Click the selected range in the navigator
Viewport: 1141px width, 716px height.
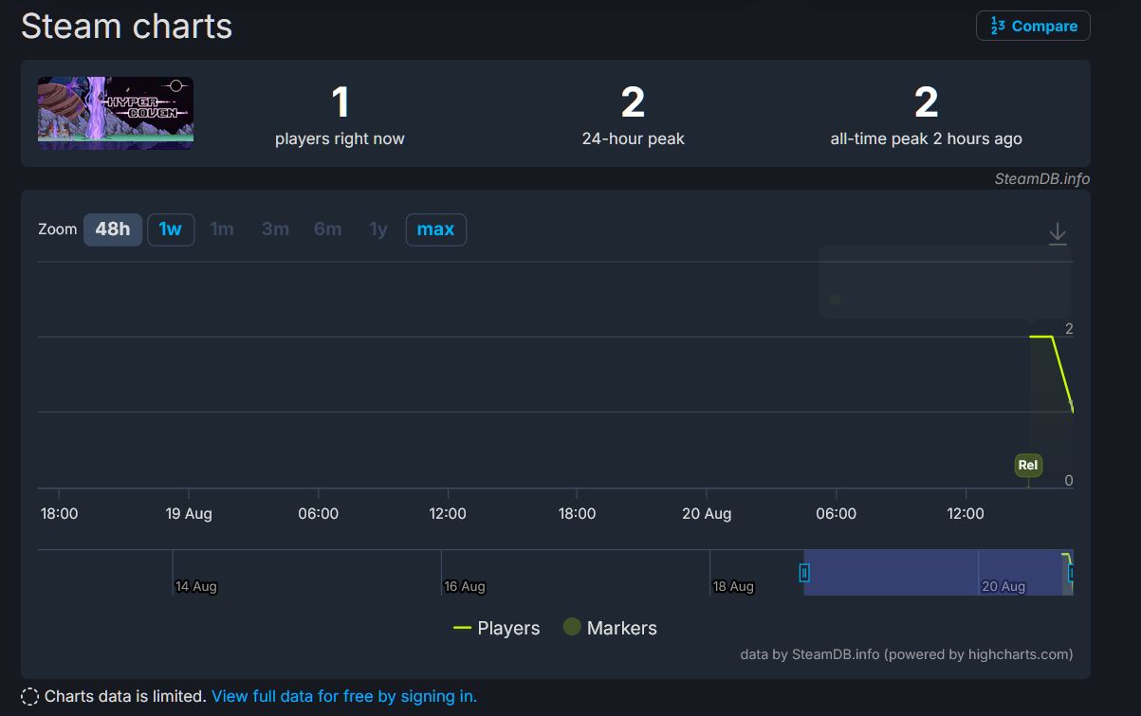coord(937,572)
